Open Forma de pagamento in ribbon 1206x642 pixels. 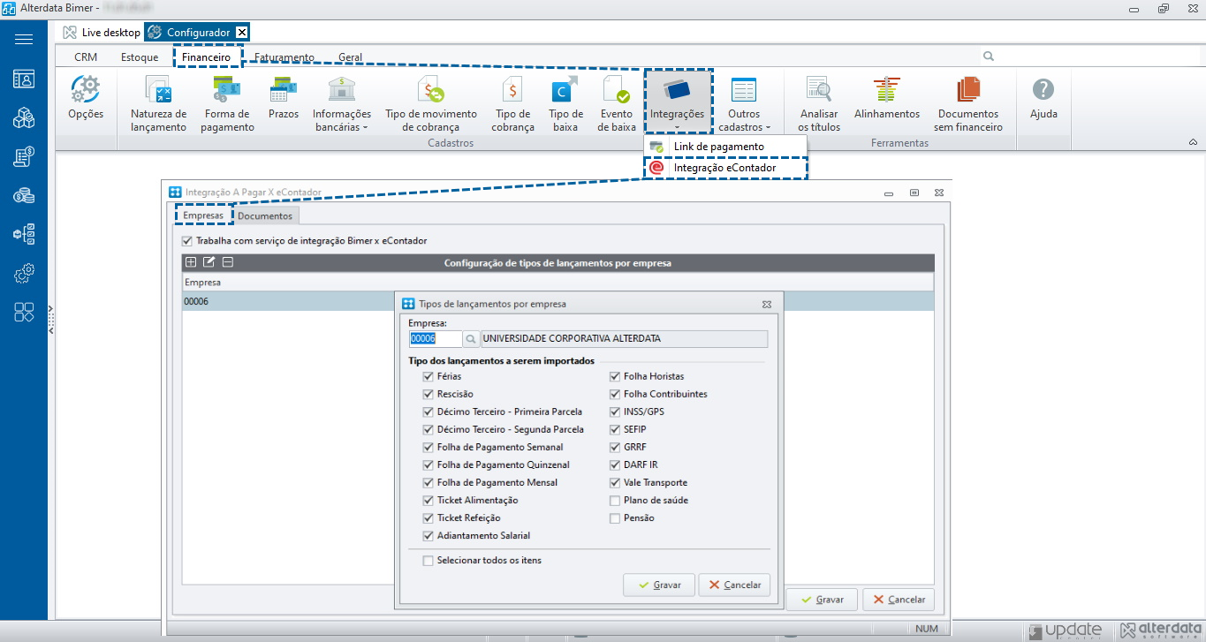click(227, 103)
